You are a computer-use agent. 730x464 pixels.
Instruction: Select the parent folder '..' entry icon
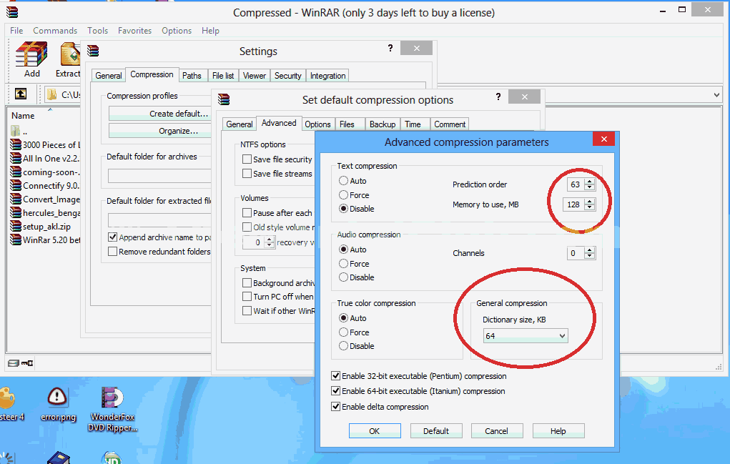(x=15, y=131)
